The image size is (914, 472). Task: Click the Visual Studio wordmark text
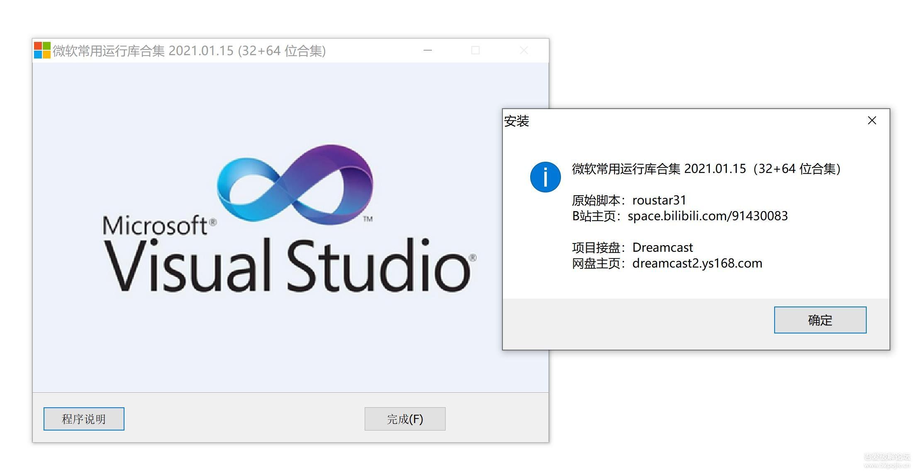[x=288, y=265]
